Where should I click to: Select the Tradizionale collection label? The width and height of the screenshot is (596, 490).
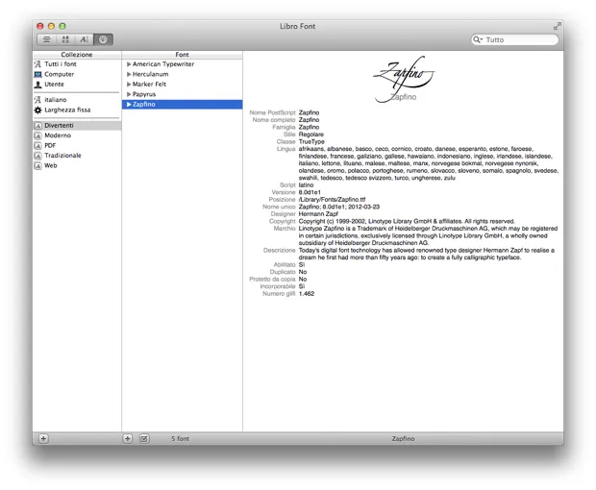click(62, 156)
